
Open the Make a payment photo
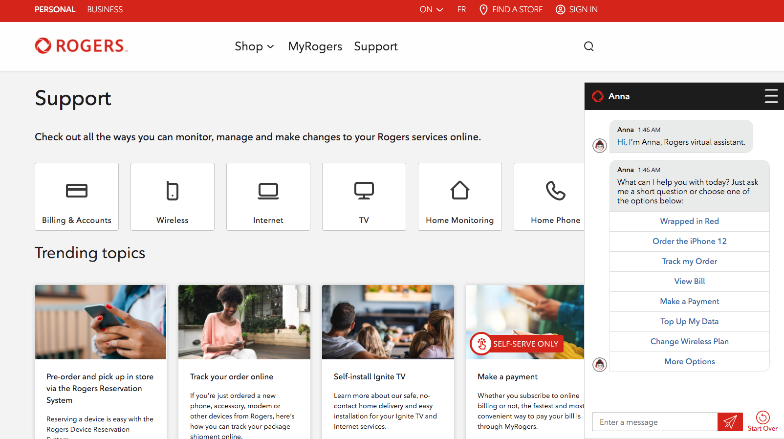coord(525,322)
